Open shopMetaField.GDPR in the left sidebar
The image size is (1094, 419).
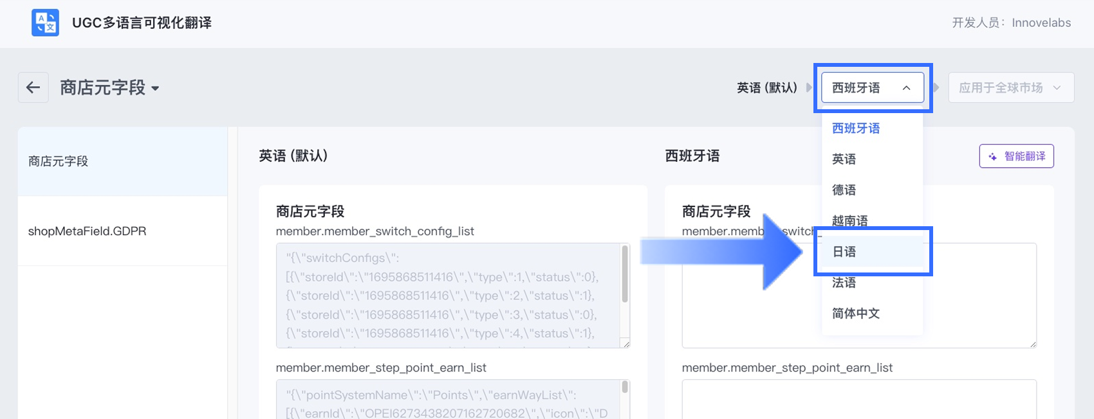[122, 231]
